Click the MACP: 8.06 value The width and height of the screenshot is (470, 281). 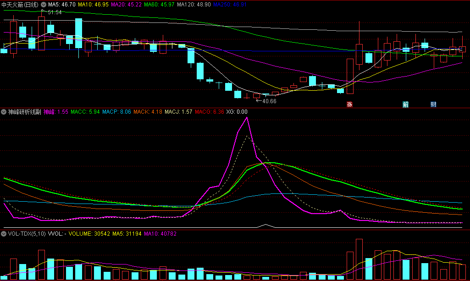point(116,112)
